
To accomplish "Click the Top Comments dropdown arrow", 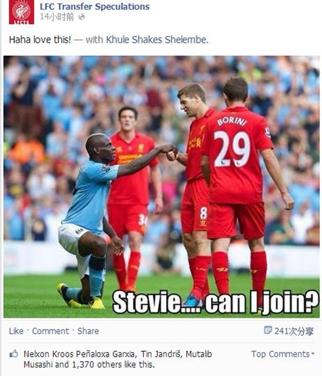I will click(312, 354).
